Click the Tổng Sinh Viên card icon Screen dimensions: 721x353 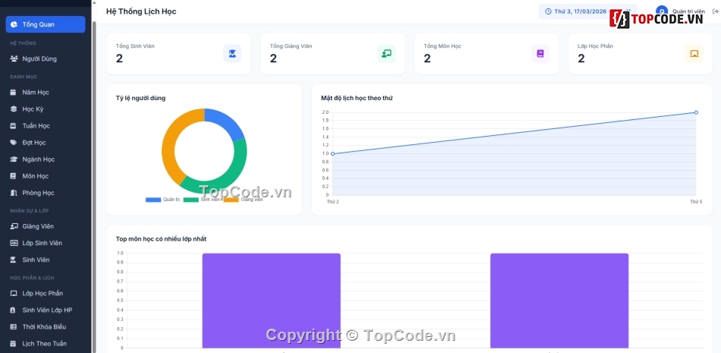click(x=232, y=53)
